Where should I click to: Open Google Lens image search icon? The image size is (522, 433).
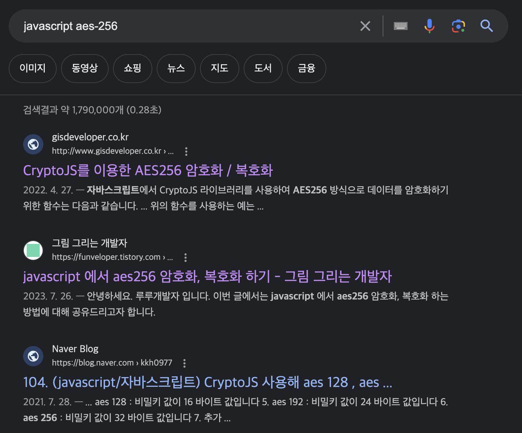click(458, 26)
